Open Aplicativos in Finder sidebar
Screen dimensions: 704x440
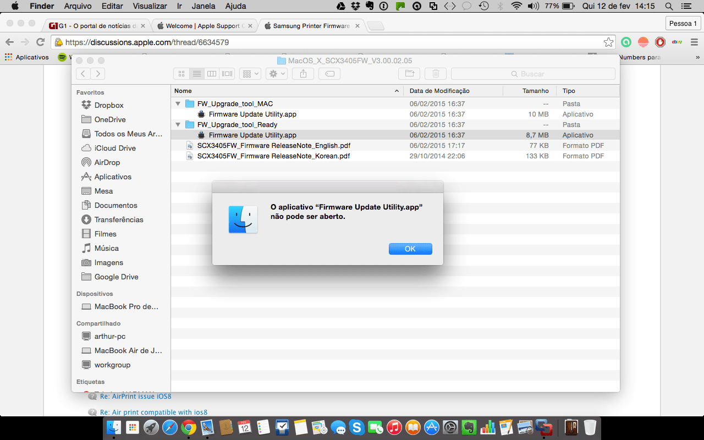click(x=112, y=177)
